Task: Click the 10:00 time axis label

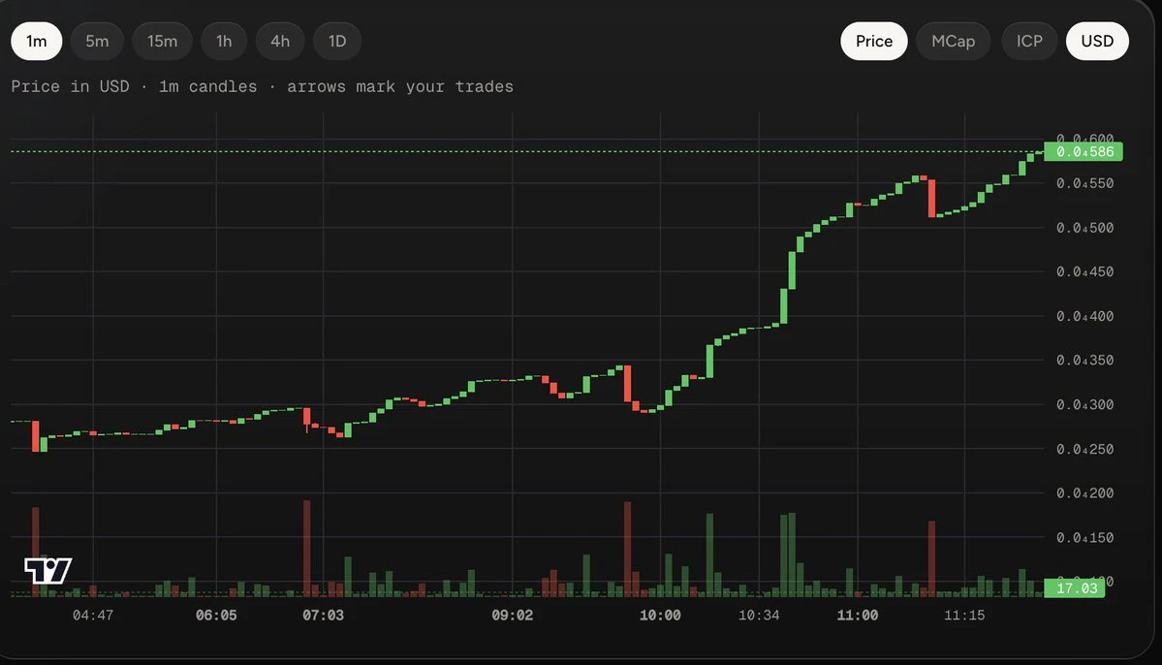Action: (x=660, y=615)
